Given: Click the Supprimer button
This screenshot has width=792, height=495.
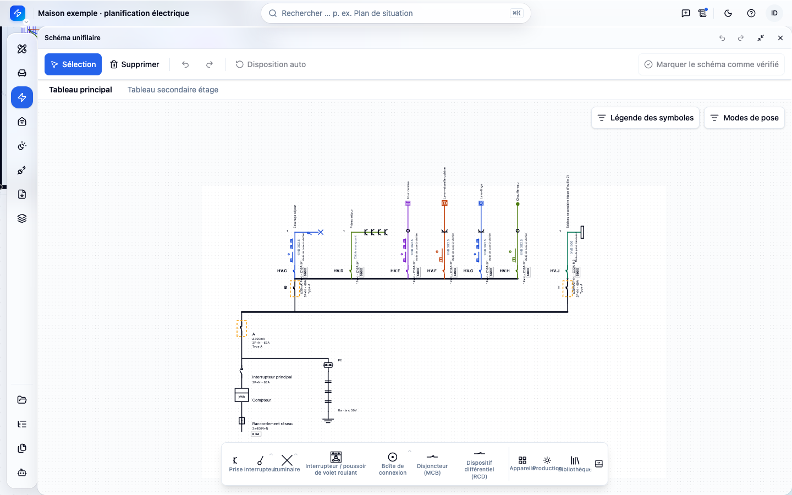Looking at the screenshot, I should 135,64.
